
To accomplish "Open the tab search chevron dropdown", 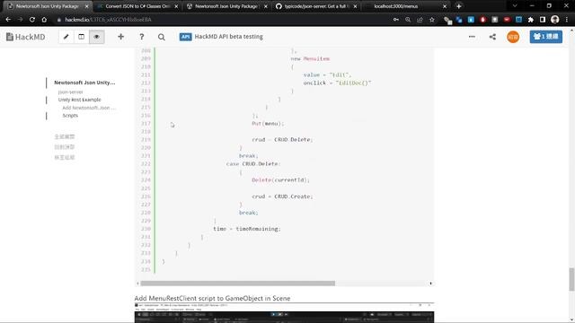I will tap(515, 6).
